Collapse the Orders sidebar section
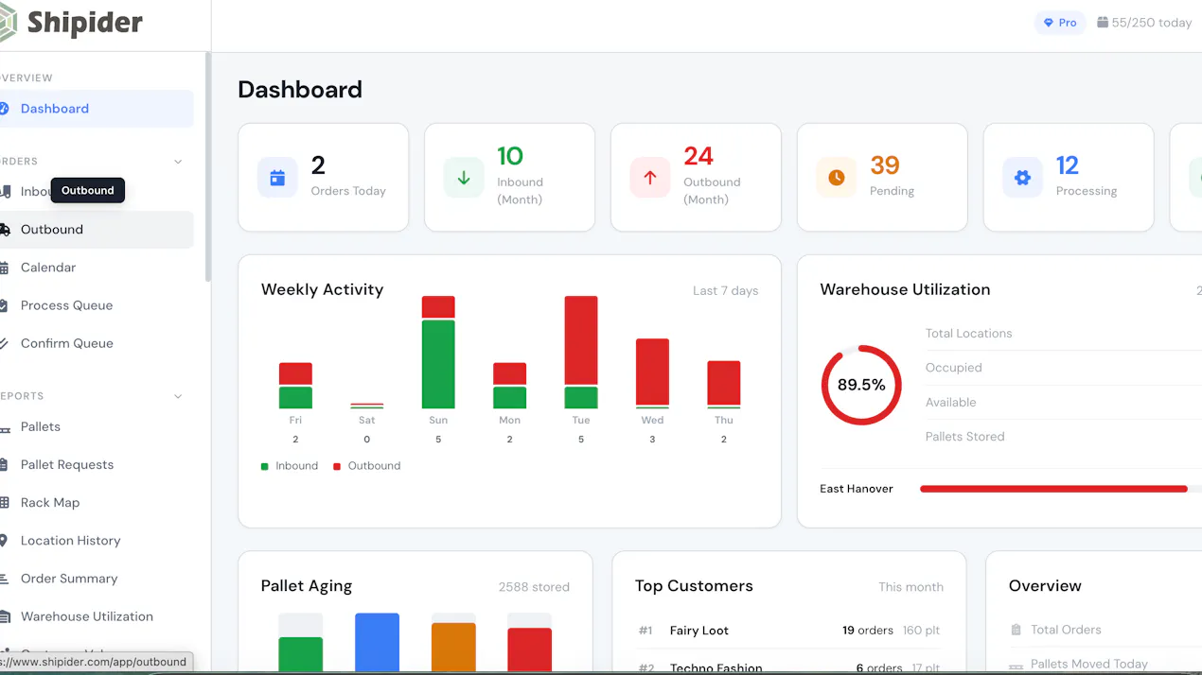 [178, 162]
